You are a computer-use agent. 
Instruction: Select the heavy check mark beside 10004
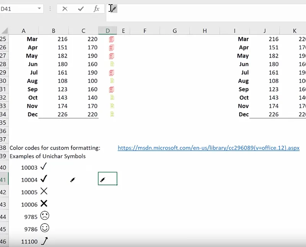tap(44, 179)
